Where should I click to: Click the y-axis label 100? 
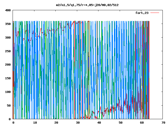coord(8,92)
